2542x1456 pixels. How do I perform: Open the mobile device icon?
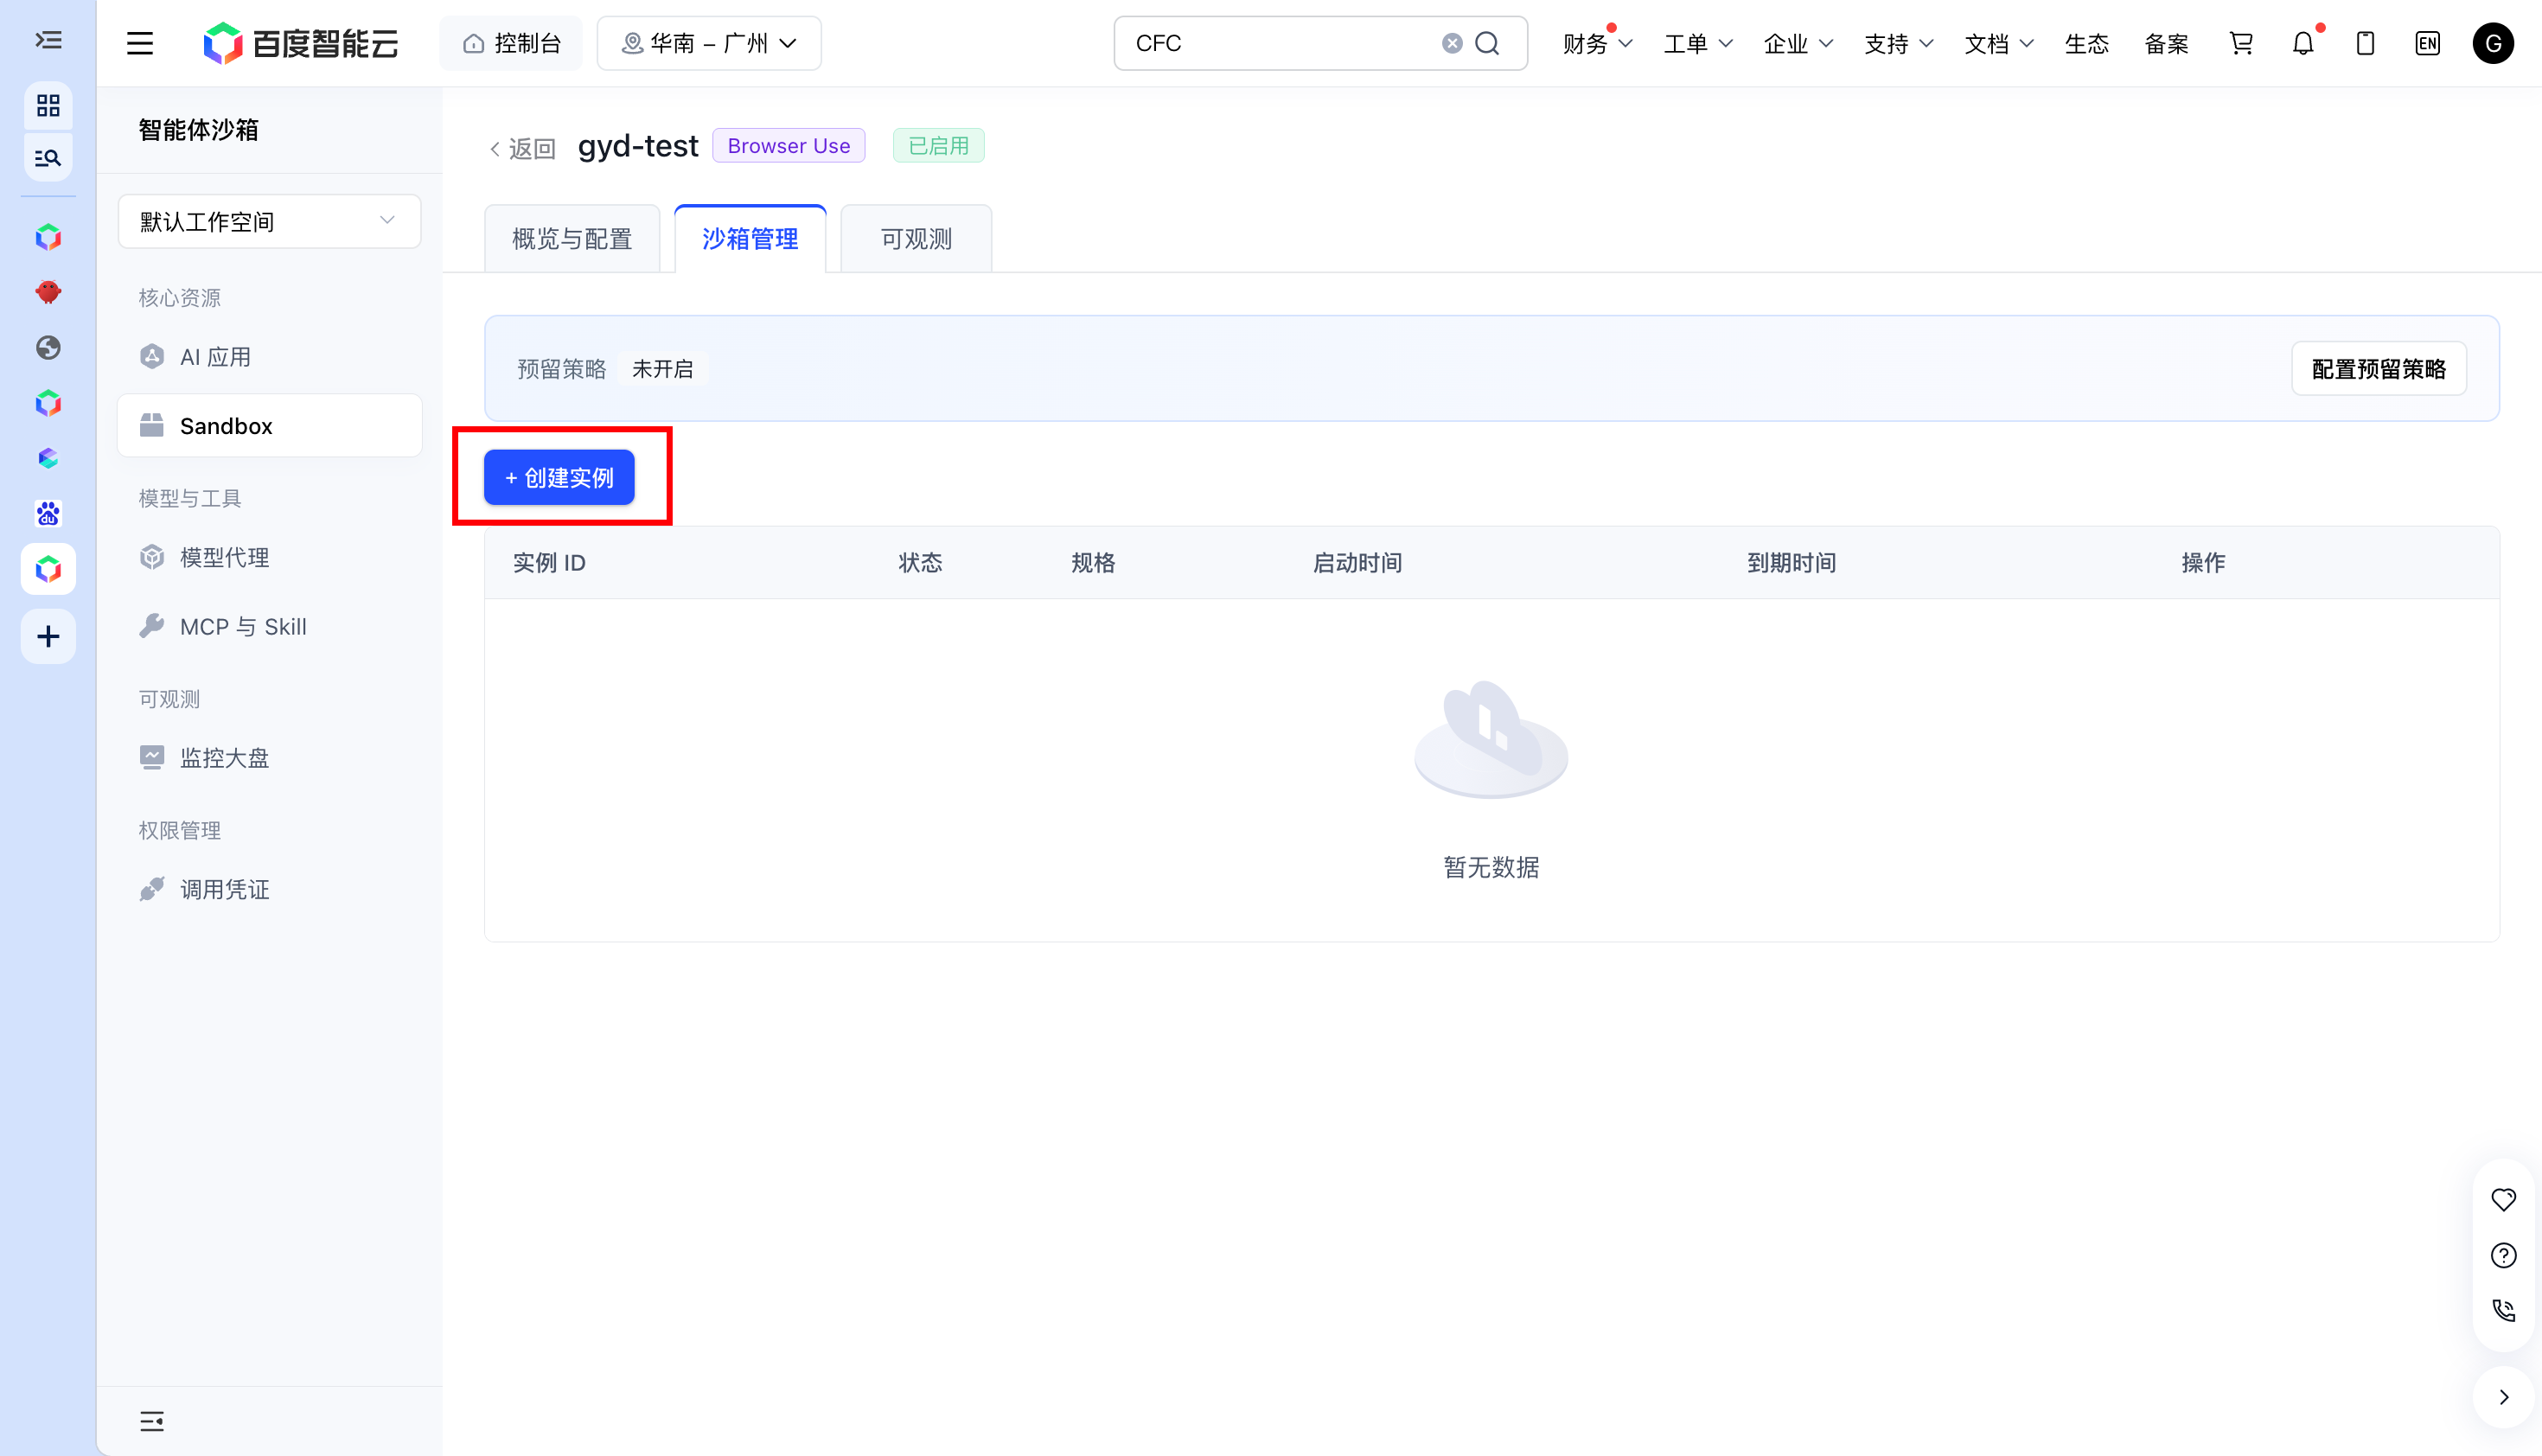[x=2365, y=43]
